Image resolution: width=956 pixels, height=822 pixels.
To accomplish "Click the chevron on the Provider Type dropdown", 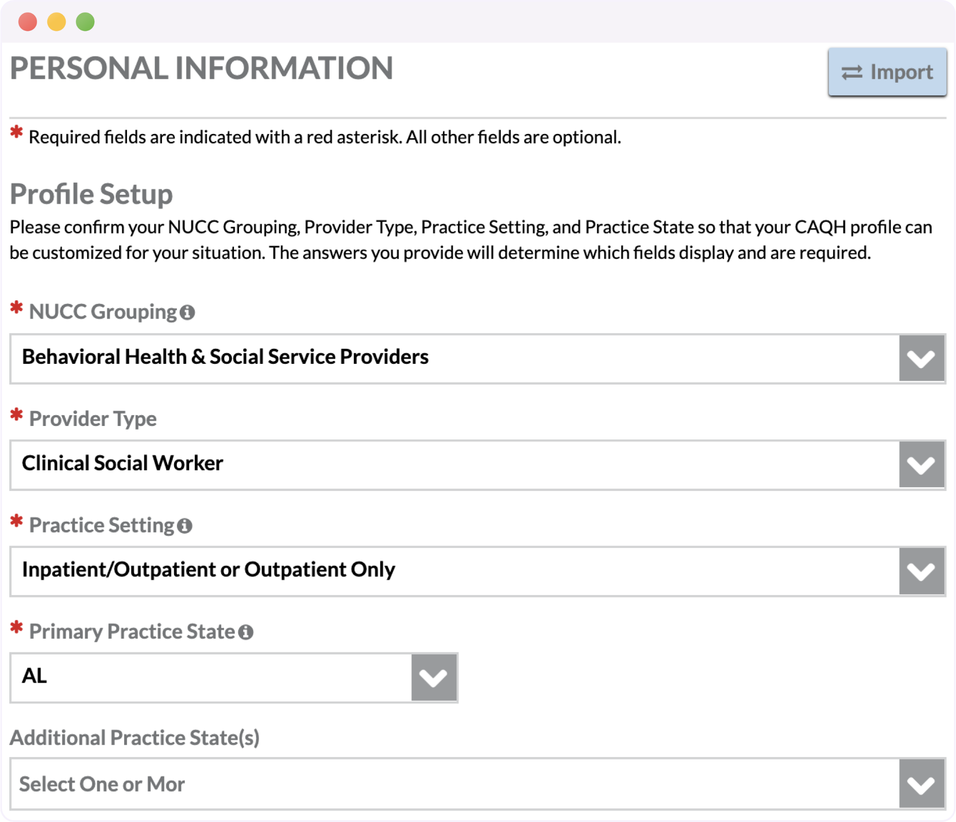I will pyautogui.click(x=921, y=465).
